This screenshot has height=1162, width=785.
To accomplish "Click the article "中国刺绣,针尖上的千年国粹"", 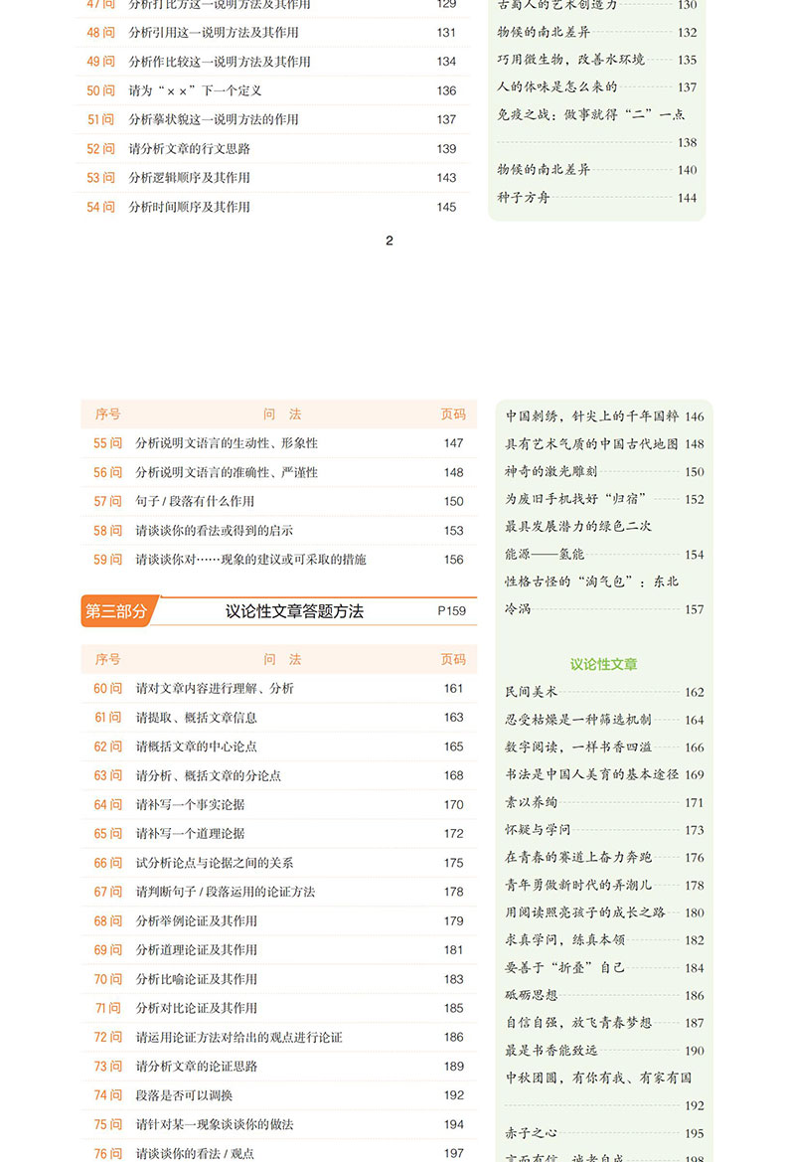I will (591, 416).
